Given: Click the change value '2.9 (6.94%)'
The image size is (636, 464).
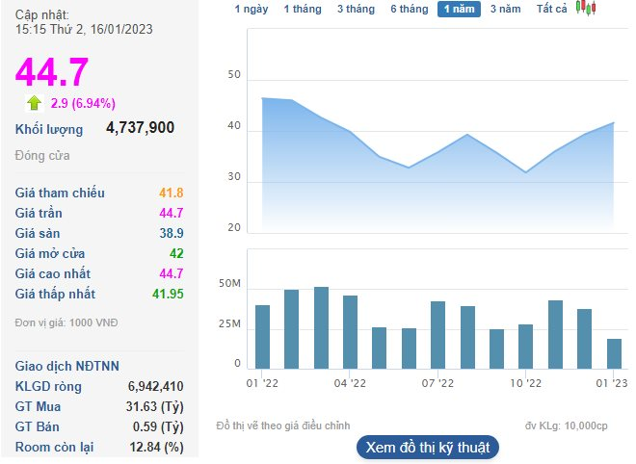Looking at the screenshot, I should pyautogui.click(x=83, y=103).
